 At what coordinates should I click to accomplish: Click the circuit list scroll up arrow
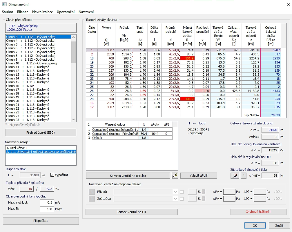[73, 37]
